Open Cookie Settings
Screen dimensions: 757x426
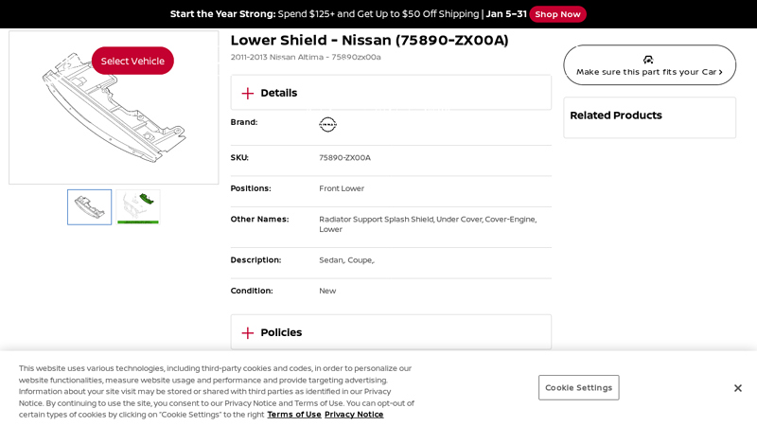(x=578, y=387)
